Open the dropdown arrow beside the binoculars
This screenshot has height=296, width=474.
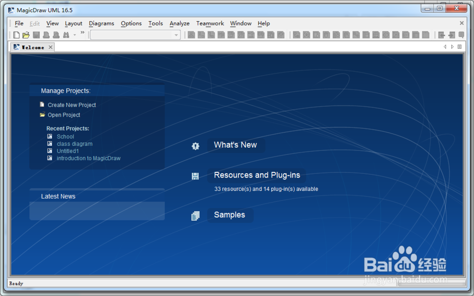tap(75, 35)
